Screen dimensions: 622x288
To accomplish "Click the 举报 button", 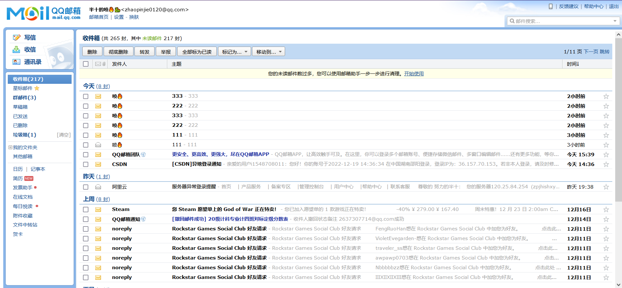I will pos(166,51).
